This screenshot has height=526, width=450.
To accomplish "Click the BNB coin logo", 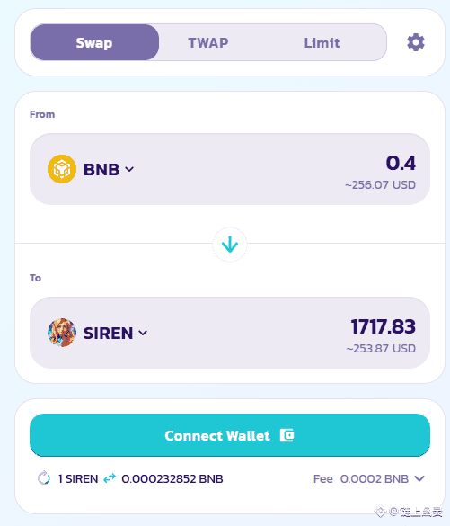I will [x=62, y=169].
